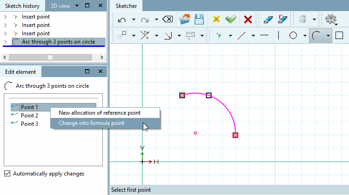Discard sketch with the red X icon
Screen dimensions: 349x195
[x=248, y=19]
